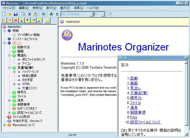This screenshot has height=138, width=190.
Task: Click the second add-heading icon in tree toolbar
Action: pyautogui.click(x=10, y=20)
